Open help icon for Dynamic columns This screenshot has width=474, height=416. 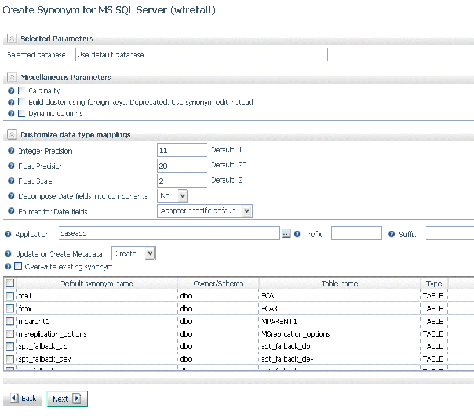pos(11,114)
